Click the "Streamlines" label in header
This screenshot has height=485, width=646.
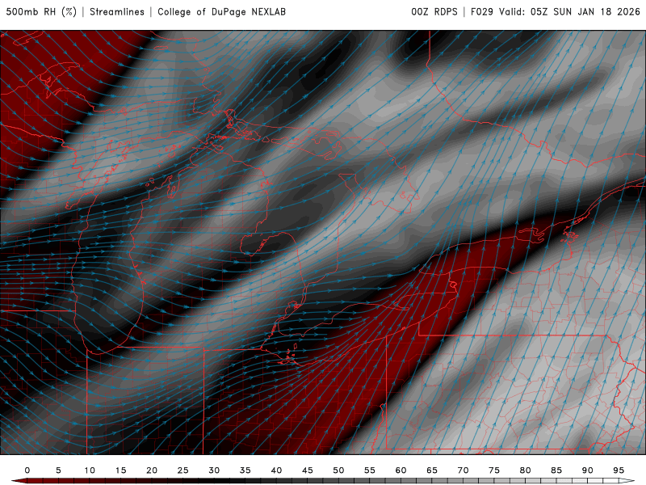(x=117, y=11)
